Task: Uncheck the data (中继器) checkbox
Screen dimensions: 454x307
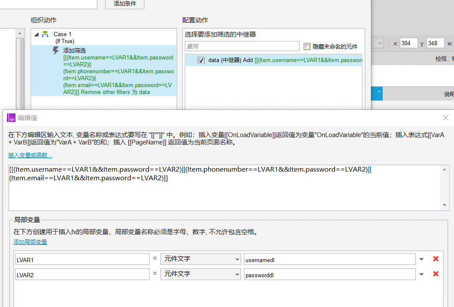Action: (201, 60)
